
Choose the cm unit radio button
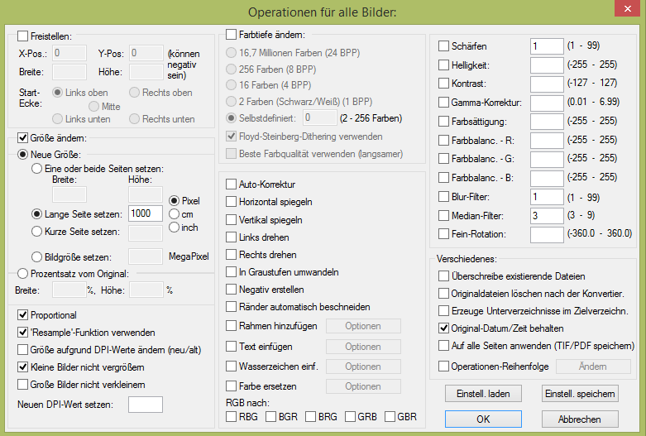click(x=175, y=213)
